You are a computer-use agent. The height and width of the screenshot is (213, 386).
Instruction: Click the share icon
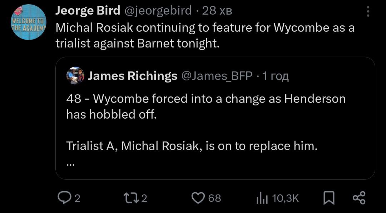click(x=359, y=198)
